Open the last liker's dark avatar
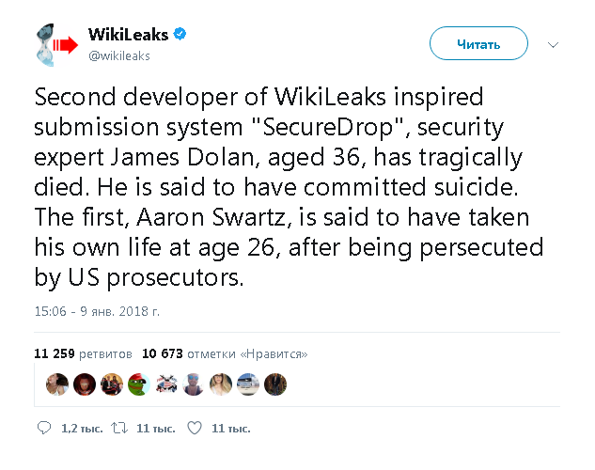595x470 pixels. pyautogui.click(x=275, y=384)
